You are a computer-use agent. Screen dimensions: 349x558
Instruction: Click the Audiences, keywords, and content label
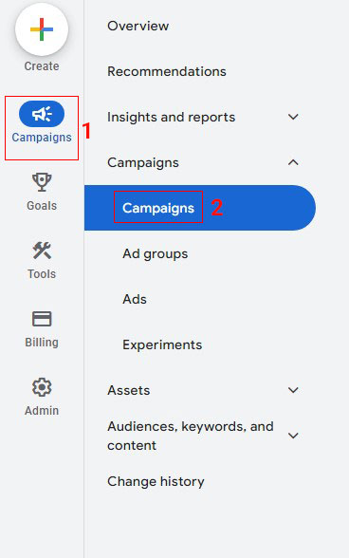click(191, 436)
